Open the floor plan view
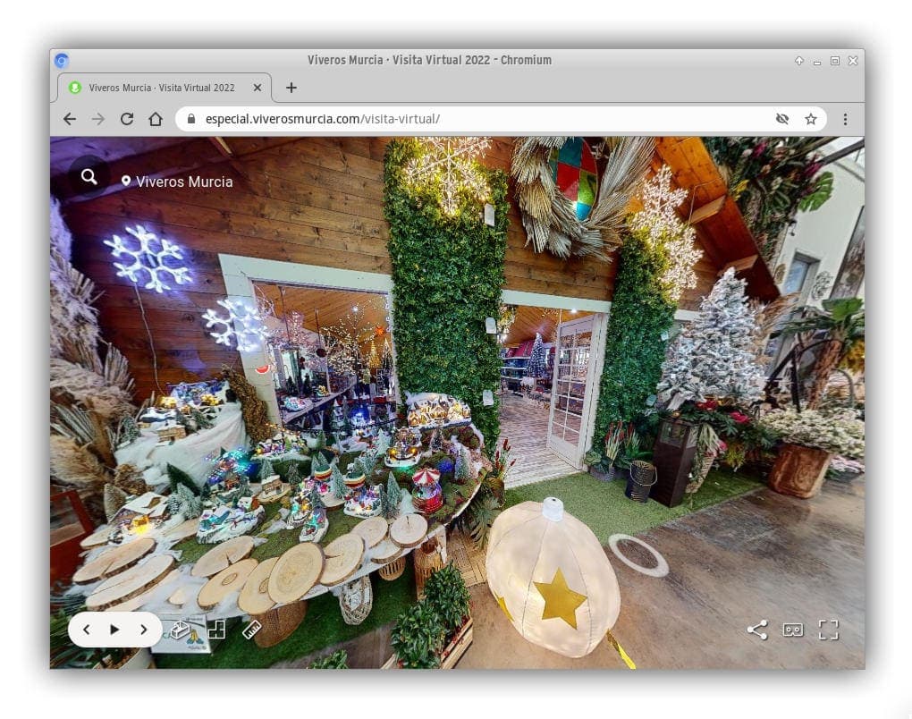The image size is (912, 719). (x=216, y=630)
